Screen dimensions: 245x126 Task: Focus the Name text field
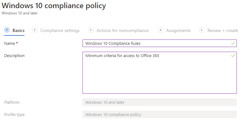(157, 43)
